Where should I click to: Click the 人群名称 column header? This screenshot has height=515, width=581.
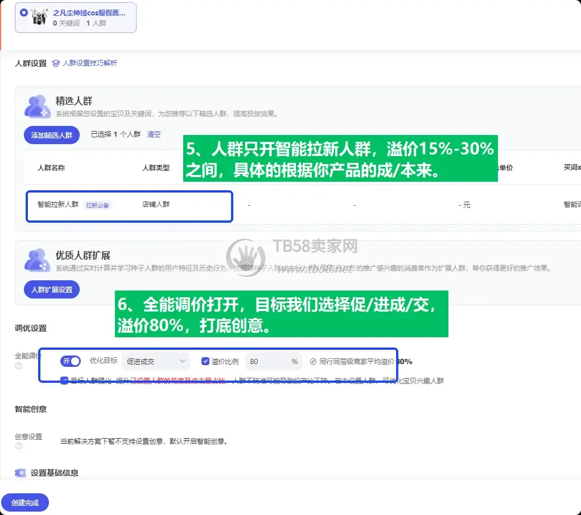(51, 167)
